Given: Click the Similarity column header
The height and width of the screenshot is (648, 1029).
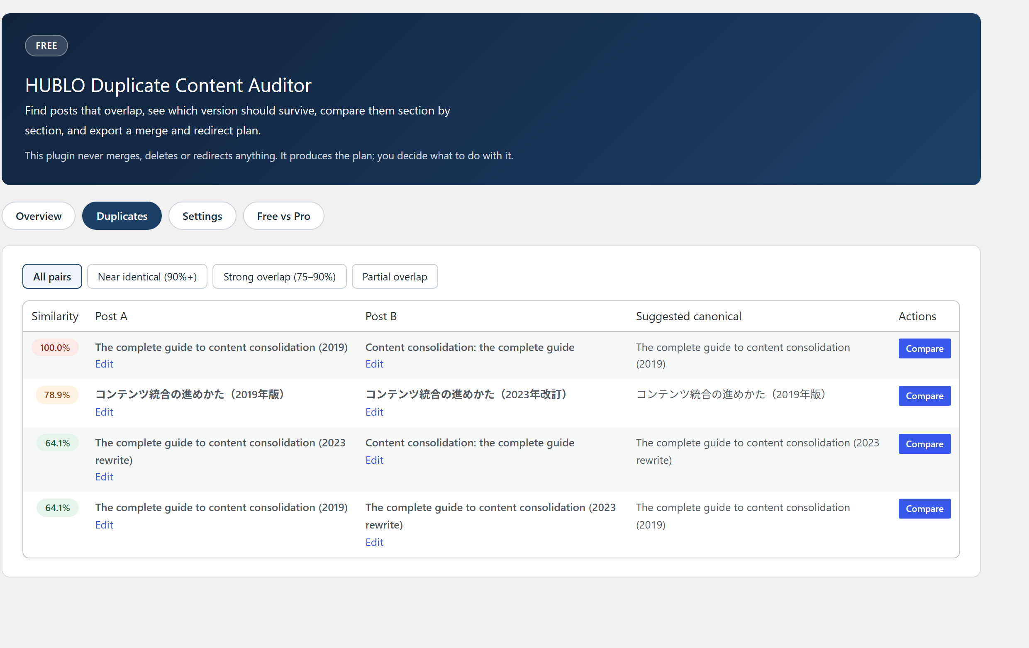Looking at the screenshot, I should click(55, 317).
